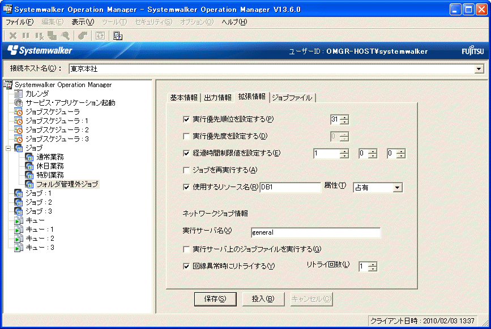Select the サービス・アプリケーション起動 gear icon

(x=19, y=102)
